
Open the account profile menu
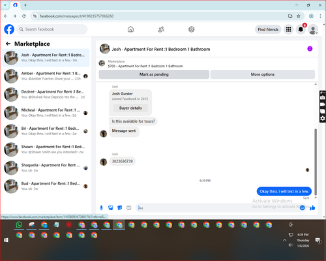[x=313, y=29]
